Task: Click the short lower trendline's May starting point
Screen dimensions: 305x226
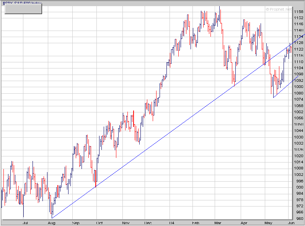Action: click(x=274, y=98)
